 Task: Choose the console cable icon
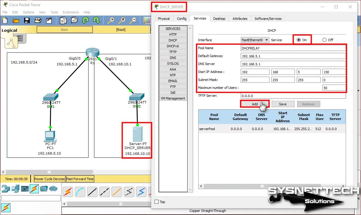pos(80,192)
